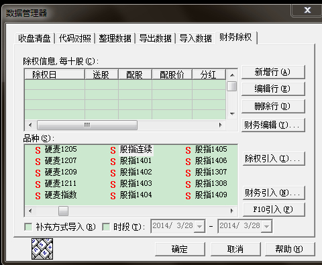Click the red S icon beside 股指1409
Screen dimensions: 322x265
(x=188, y=196)
